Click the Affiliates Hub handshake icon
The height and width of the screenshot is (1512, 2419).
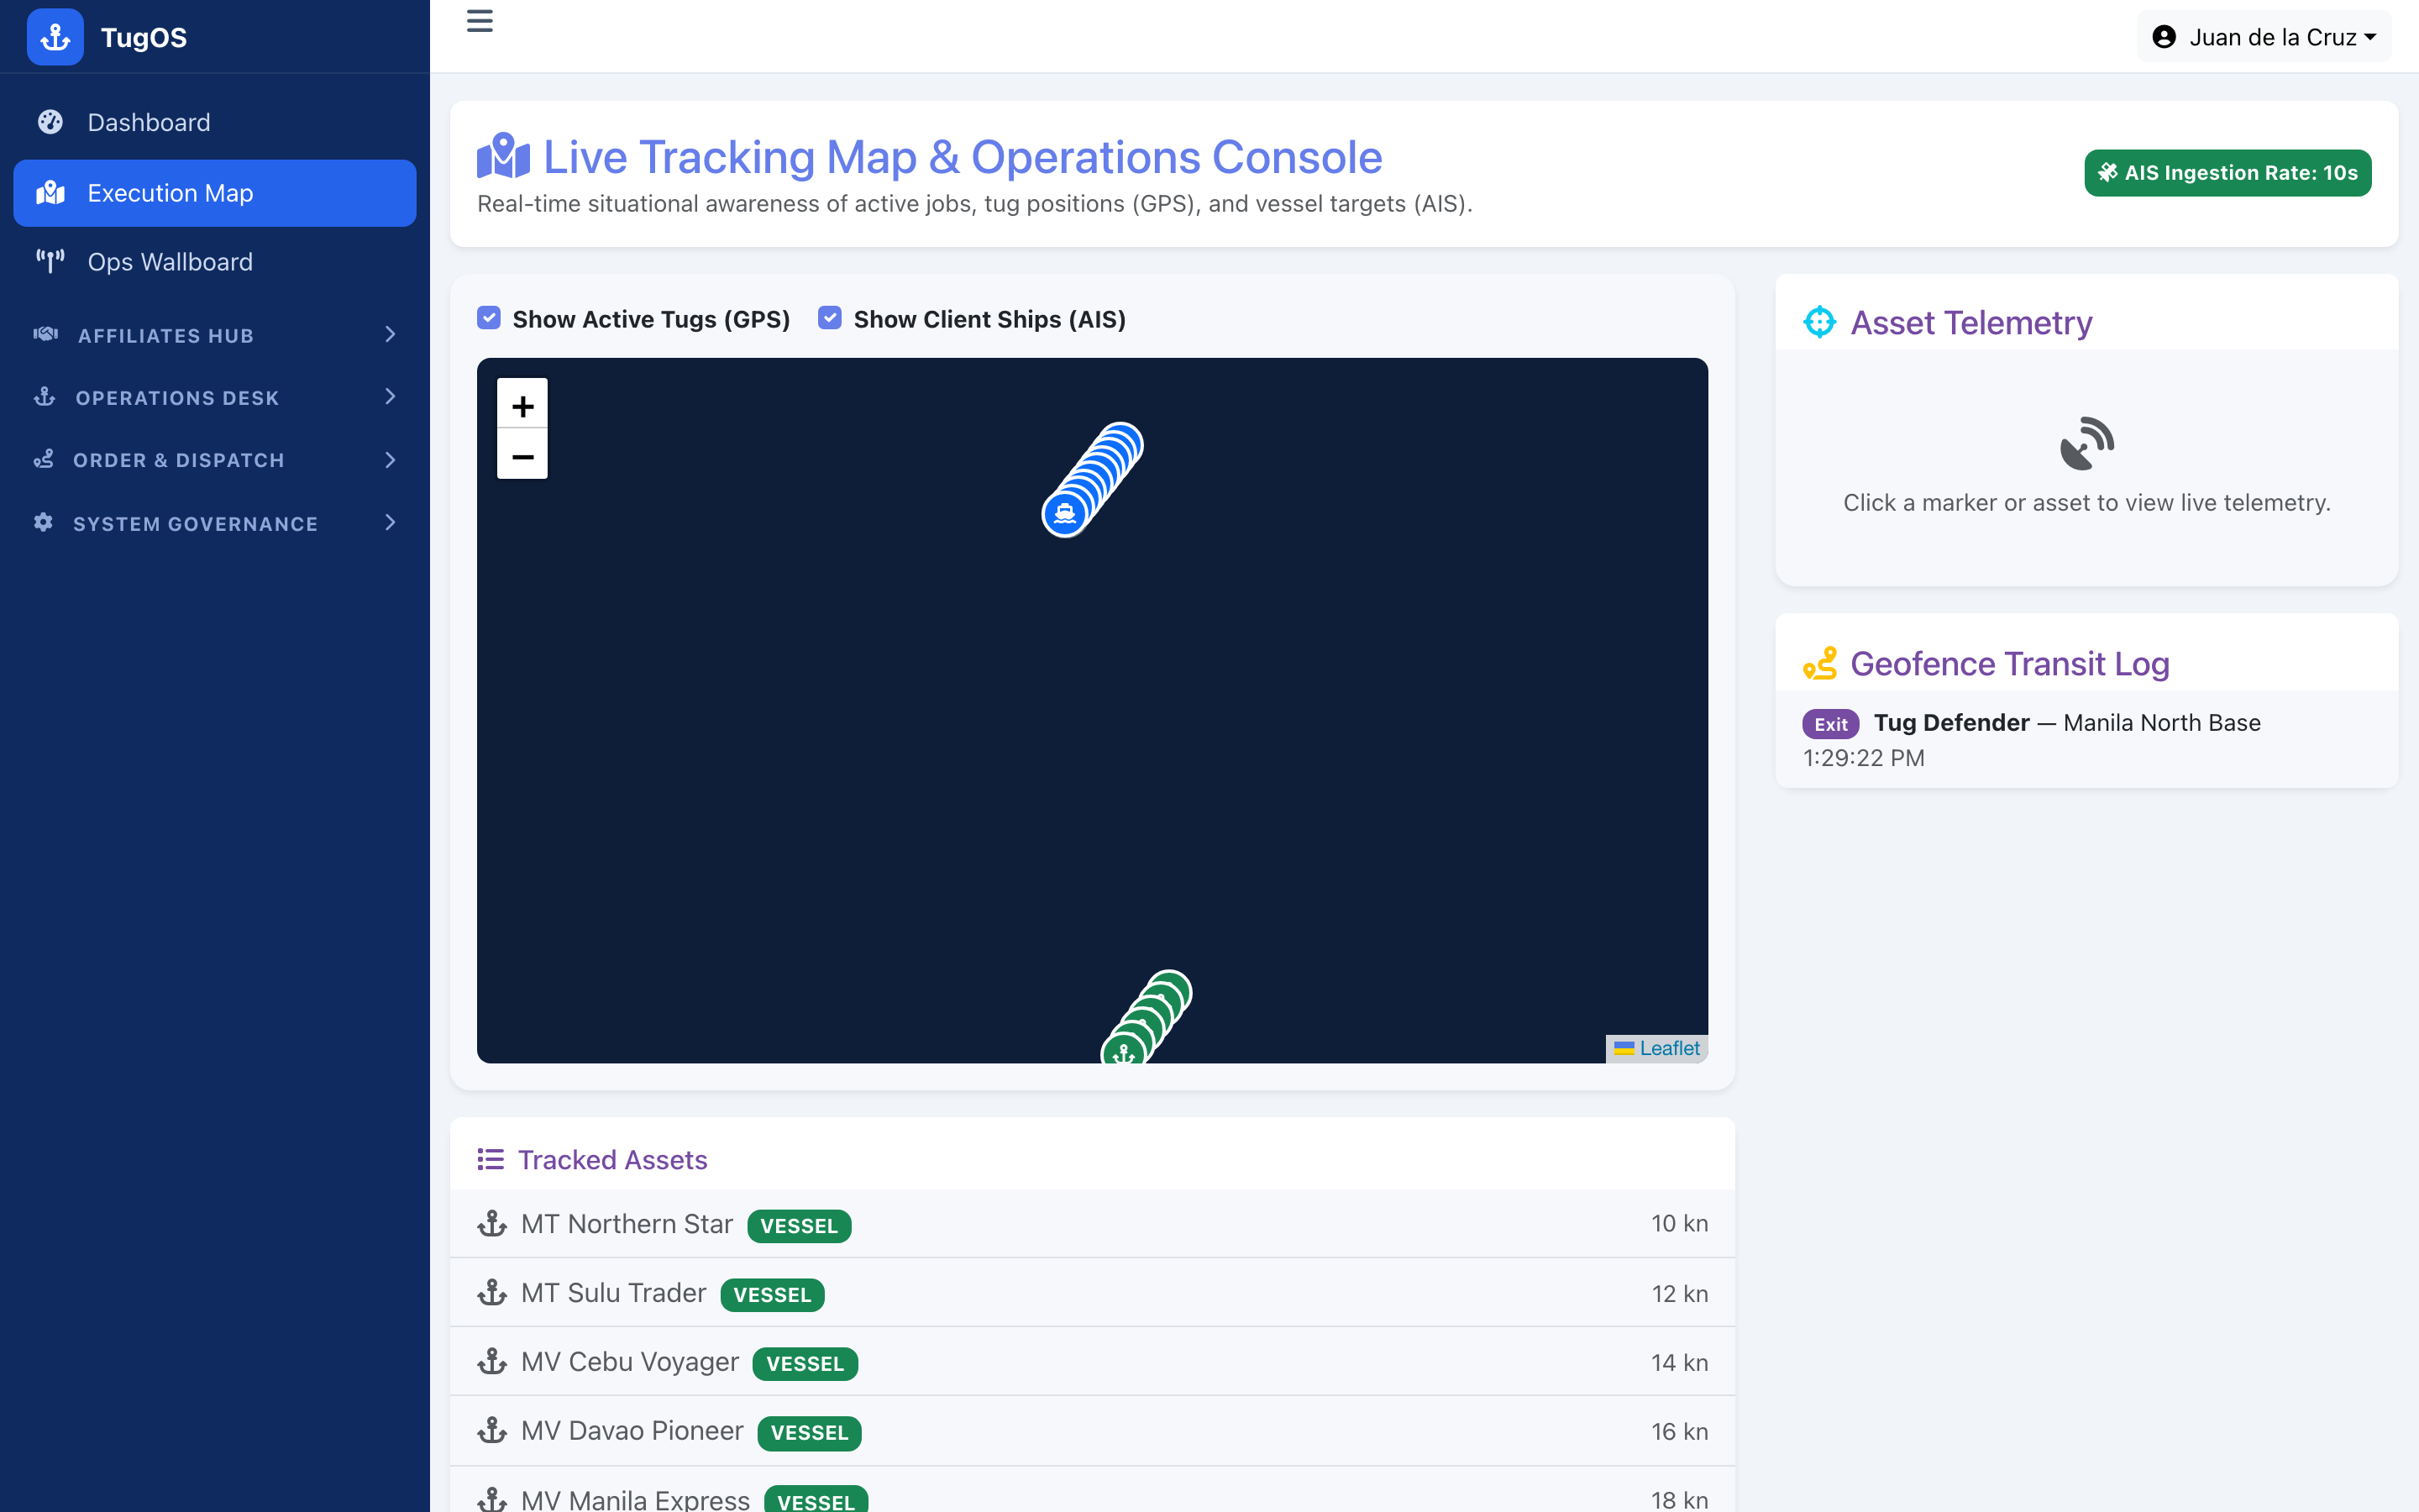(46, 334)
